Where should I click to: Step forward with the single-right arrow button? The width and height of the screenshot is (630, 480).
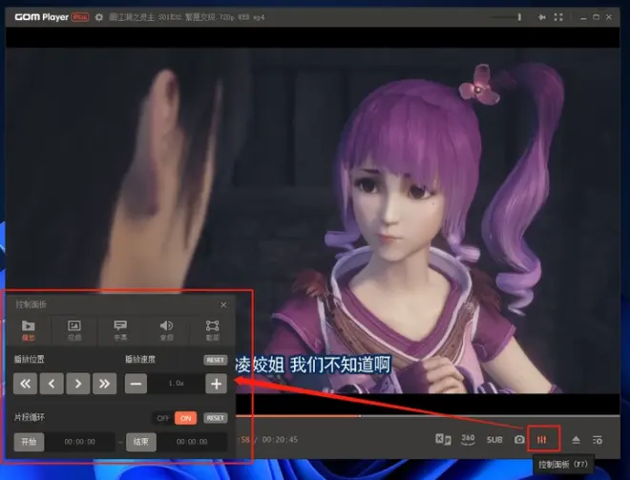(x=78, y=384)
